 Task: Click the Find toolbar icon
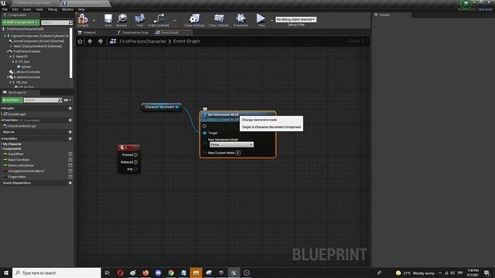[x=139, y=20]
